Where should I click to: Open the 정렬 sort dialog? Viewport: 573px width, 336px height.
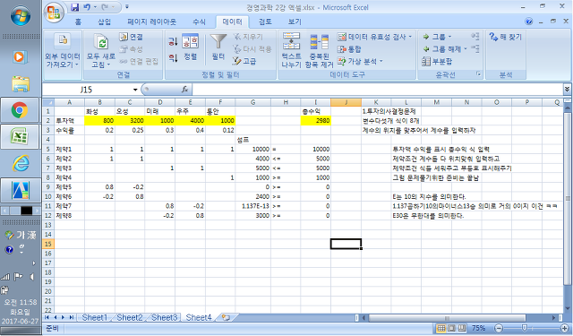click(x=190, y=47)
